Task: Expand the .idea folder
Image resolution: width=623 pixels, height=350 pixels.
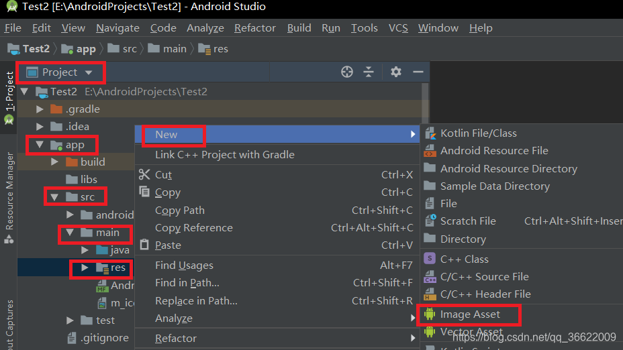Action: (40, 127)
